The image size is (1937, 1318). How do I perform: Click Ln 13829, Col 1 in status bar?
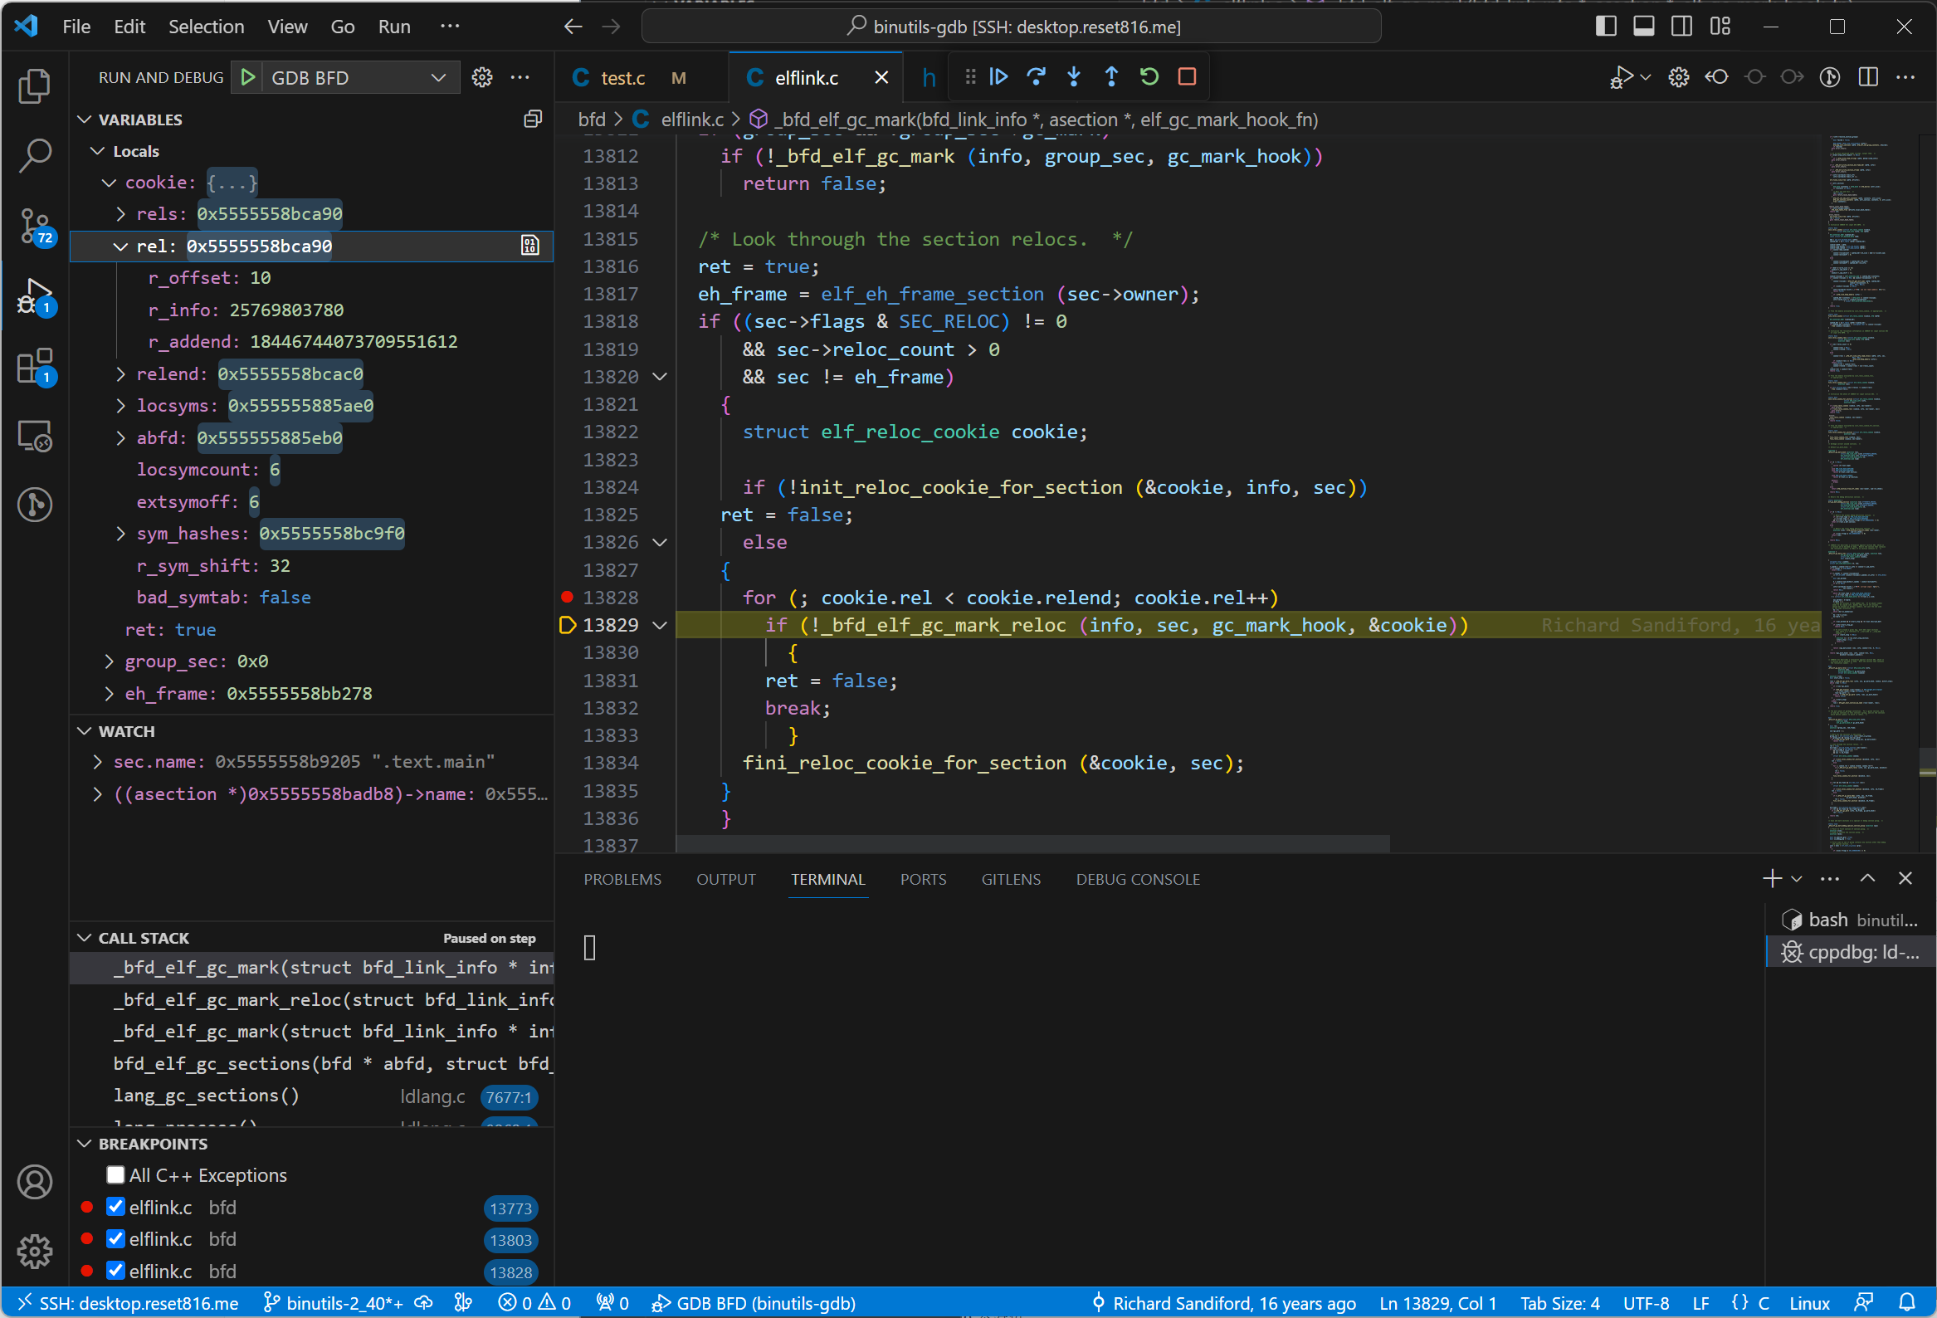tap(1437, 1303)
